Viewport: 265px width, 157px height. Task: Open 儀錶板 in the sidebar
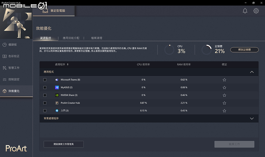pos(16,44)
